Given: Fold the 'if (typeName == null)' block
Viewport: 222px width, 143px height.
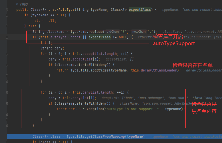Looking at the screenshot, I should click(x=7, y=15).
